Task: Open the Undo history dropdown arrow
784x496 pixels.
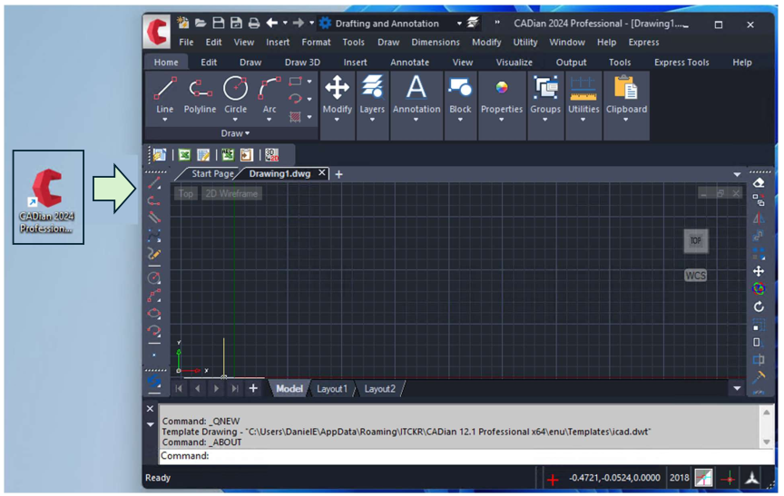Action: (285, 23)
